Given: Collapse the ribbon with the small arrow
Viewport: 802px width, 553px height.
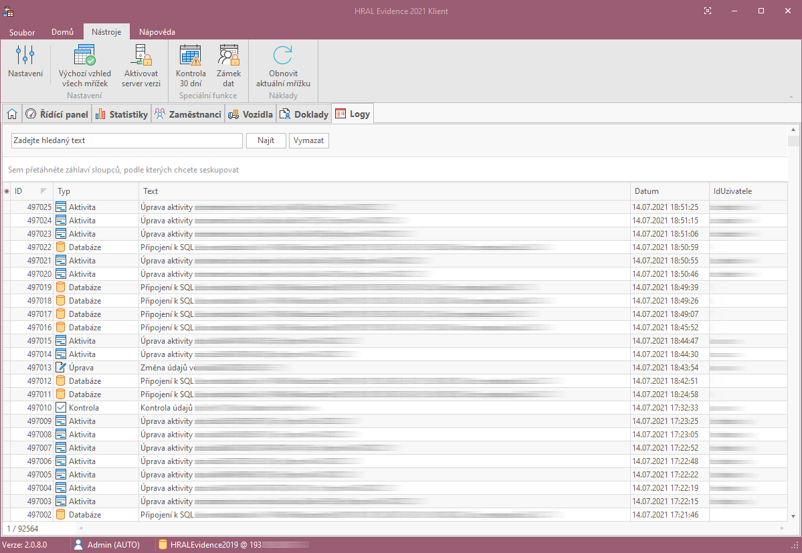Looking at the screenshot, I should [791, 96].
